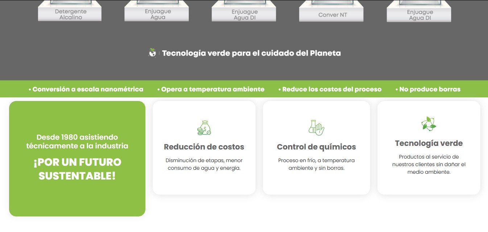
Task: Click '¡POR UN FUTURO SUSTENTABLE!' banner text
Action: [77, 169]
